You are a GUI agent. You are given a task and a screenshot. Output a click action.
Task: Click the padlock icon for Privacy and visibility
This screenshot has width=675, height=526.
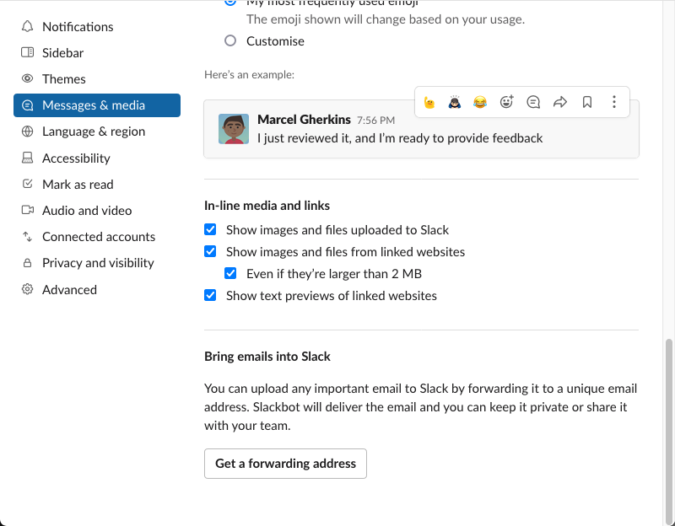pos(27,263)
